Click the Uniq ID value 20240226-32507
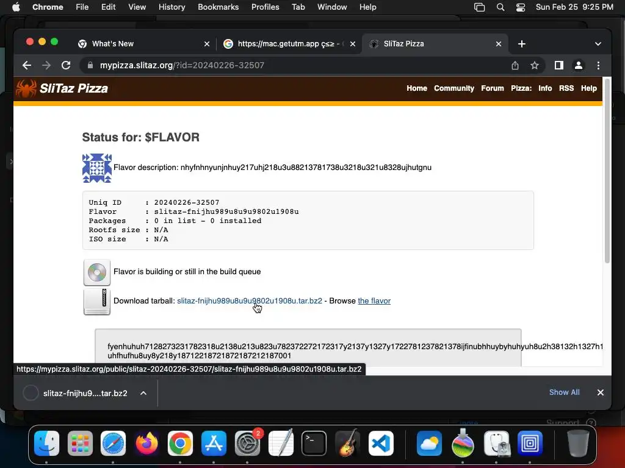The image size is (625, 468). click(x=187, y=202)
